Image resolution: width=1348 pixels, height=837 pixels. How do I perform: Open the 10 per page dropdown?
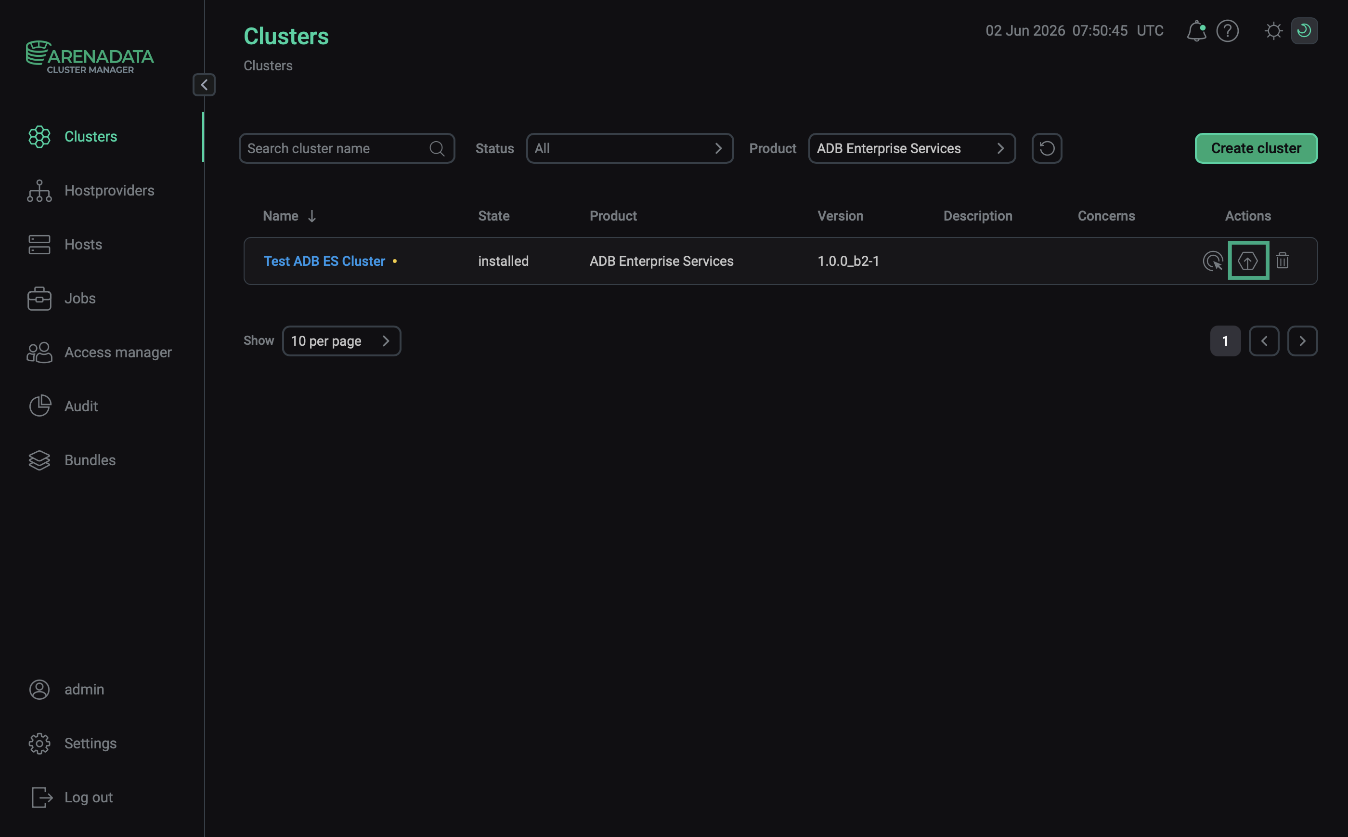coord(341,341)
